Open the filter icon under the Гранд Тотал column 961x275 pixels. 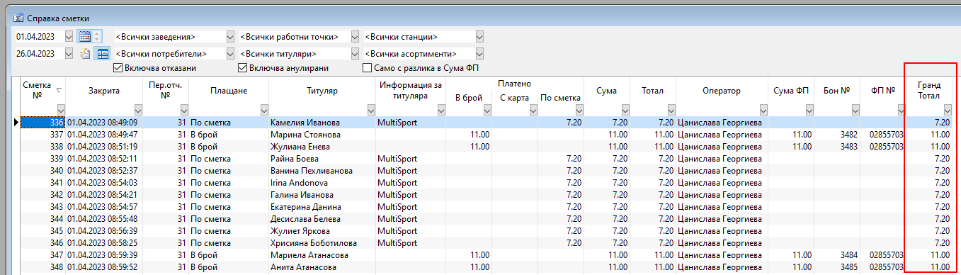948,110
